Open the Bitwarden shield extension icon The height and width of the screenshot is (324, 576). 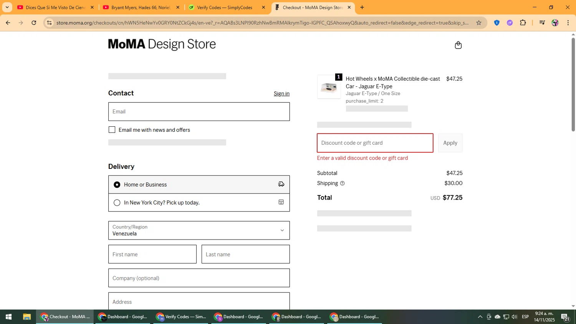click(497, 23)
